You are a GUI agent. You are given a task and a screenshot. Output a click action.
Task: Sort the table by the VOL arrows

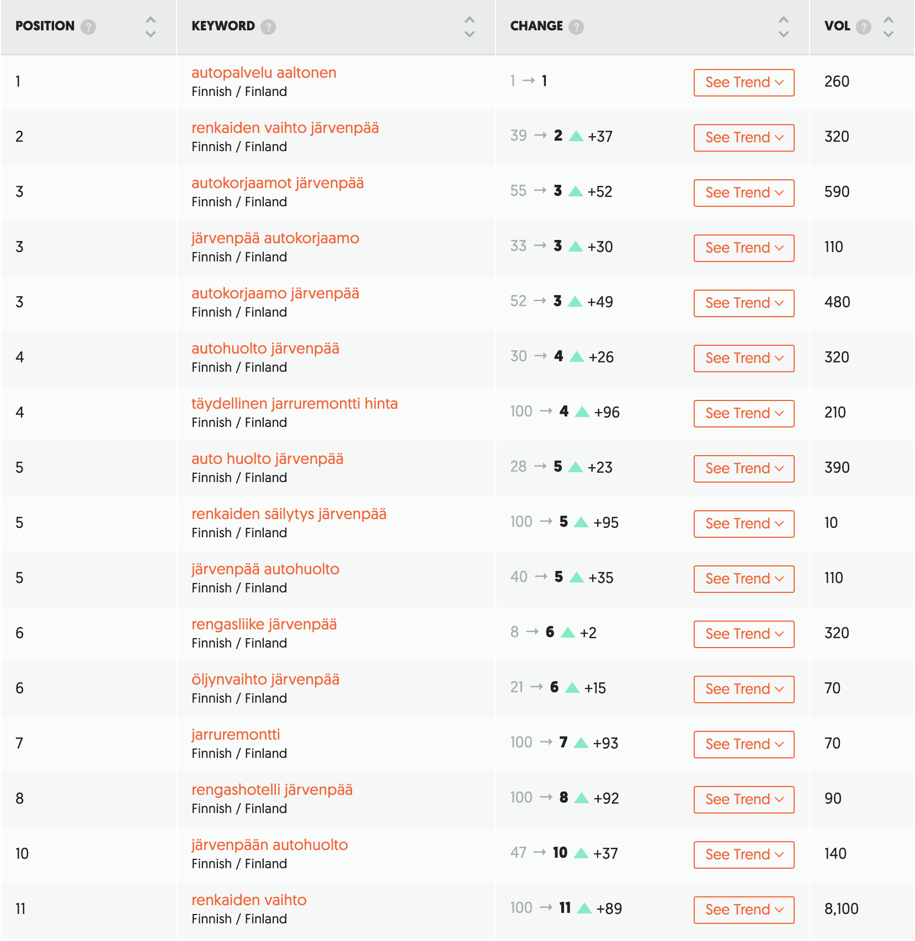tap(888, 26)
